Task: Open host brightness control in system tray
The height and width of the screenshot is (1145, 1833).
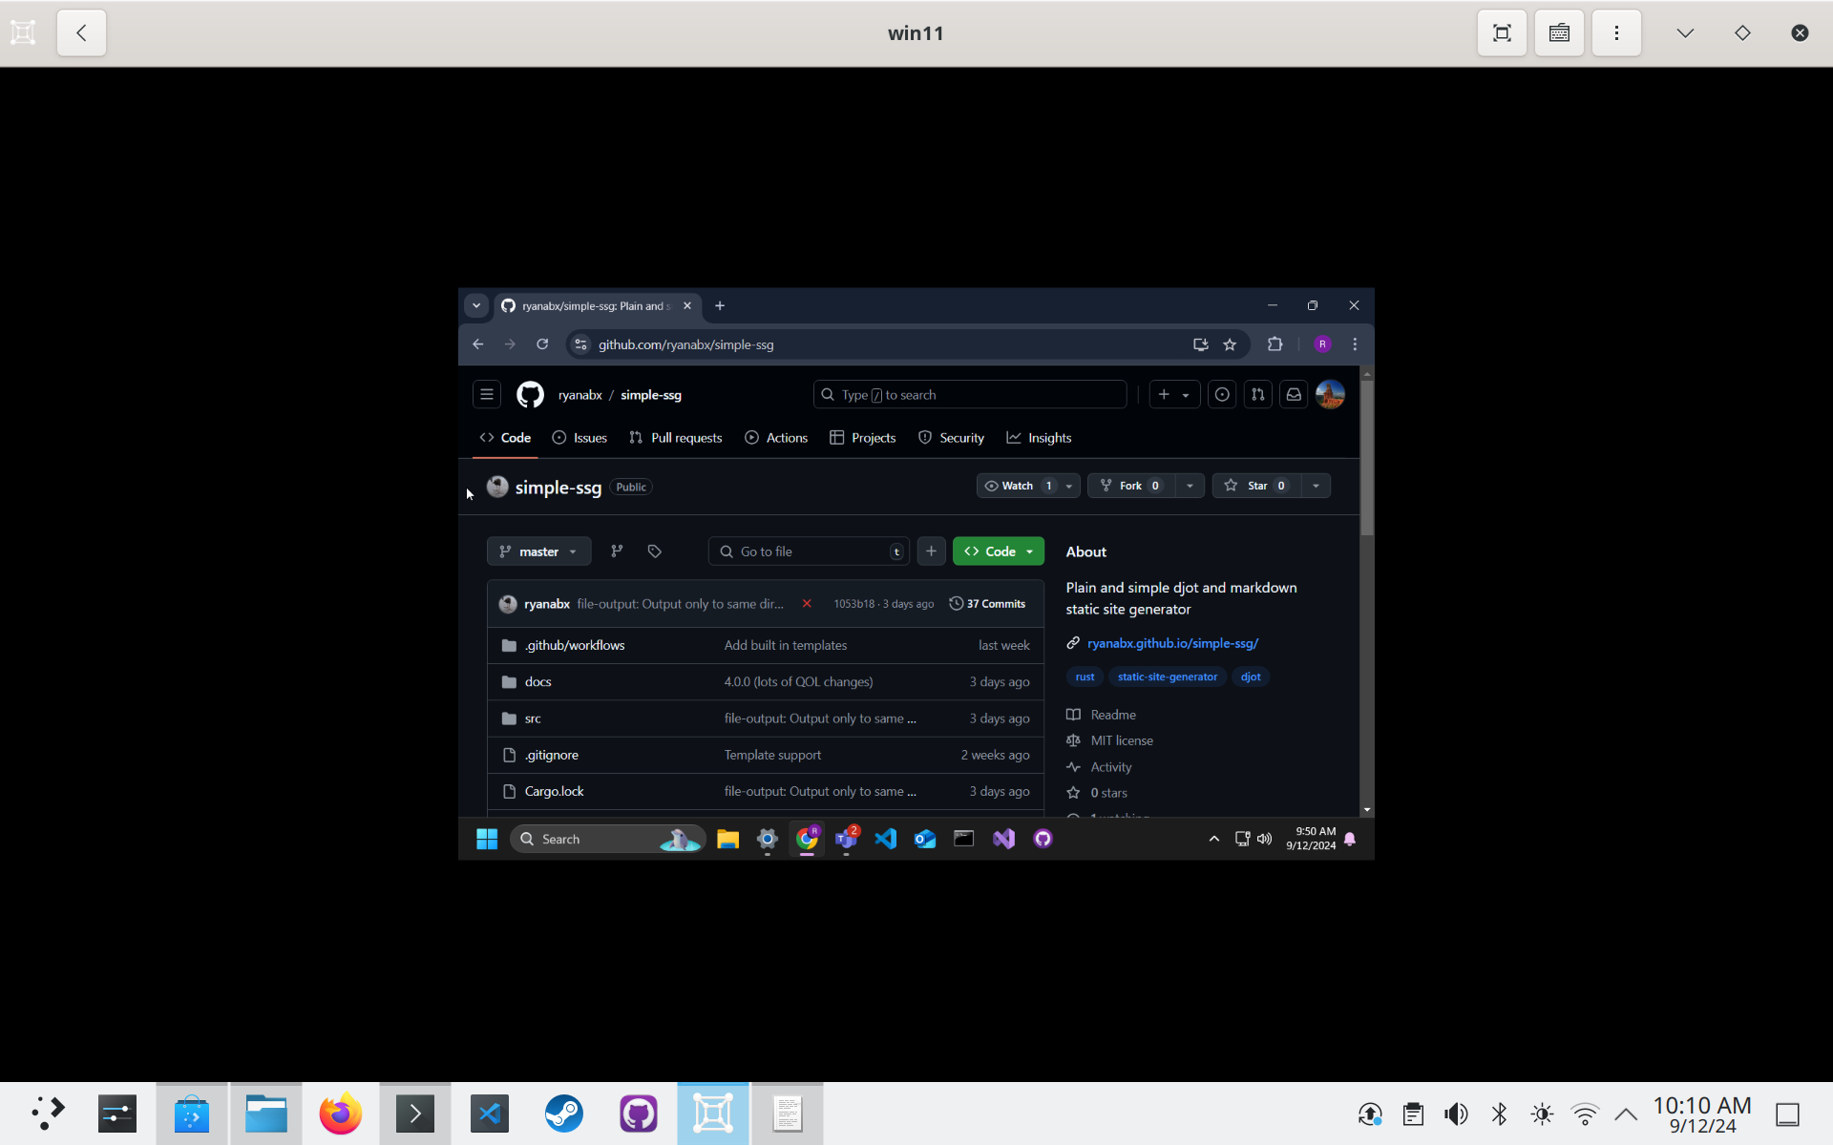Action: (x=1542, y=1114)
